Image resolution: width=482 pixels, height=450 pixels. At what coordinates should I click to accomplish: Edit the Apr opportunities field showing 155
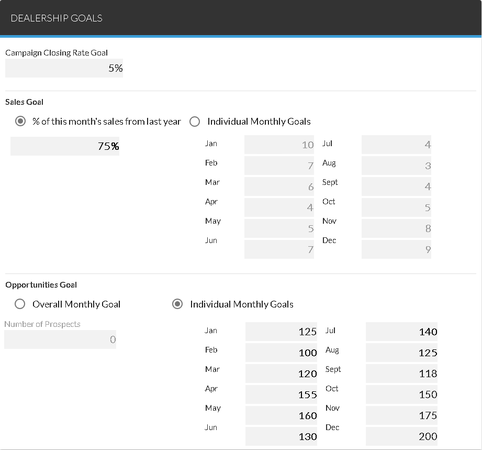[281, 394]
